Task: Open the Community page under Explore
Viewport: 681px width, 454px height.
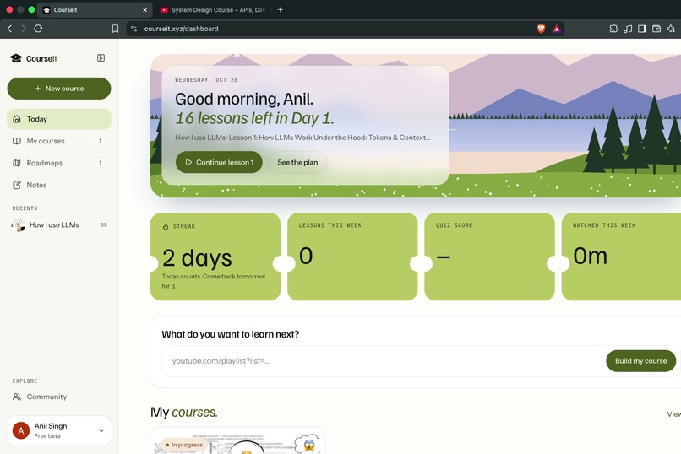Action: (59, 397)
